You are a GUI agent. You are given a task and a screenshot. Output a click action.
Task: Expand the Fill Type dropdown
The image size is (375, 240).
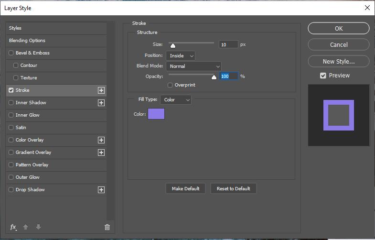point(175,99)
